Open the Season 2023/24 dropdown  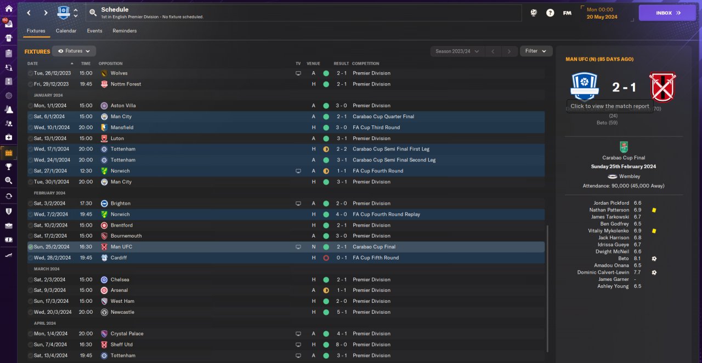coord(457,51)
